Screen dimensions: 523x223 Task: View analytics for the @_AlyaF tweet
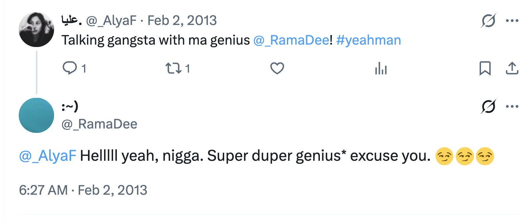click(381, 69)
